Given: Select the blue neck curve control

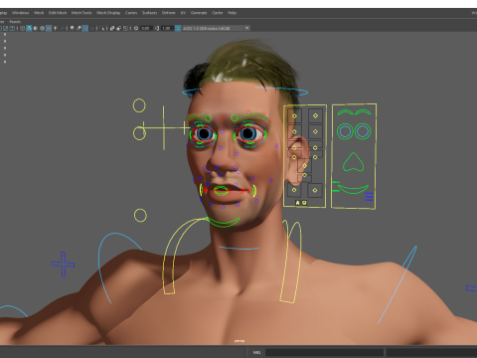Looking at the screenshot, I should (x=238, y=248).
